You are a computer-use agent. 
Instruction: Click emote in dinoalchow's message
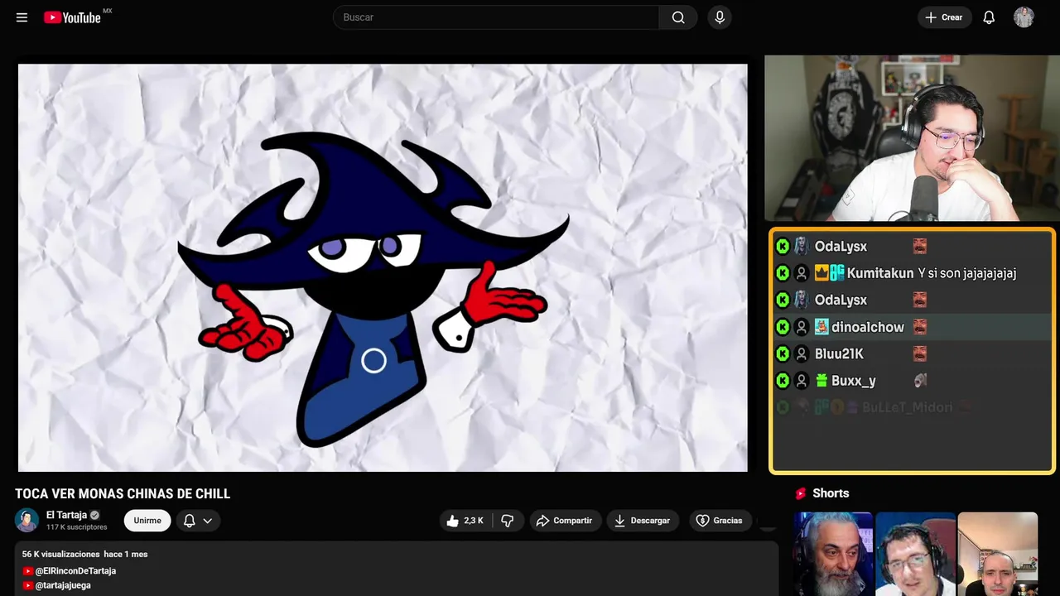tap(919, 327)
